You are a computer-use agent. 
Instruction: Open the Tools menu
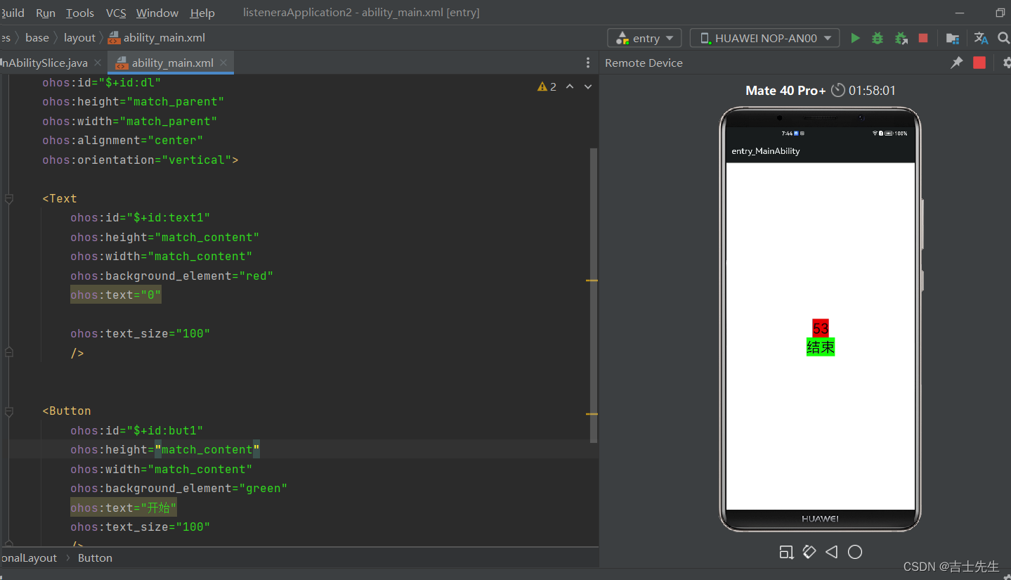point(80,13)
